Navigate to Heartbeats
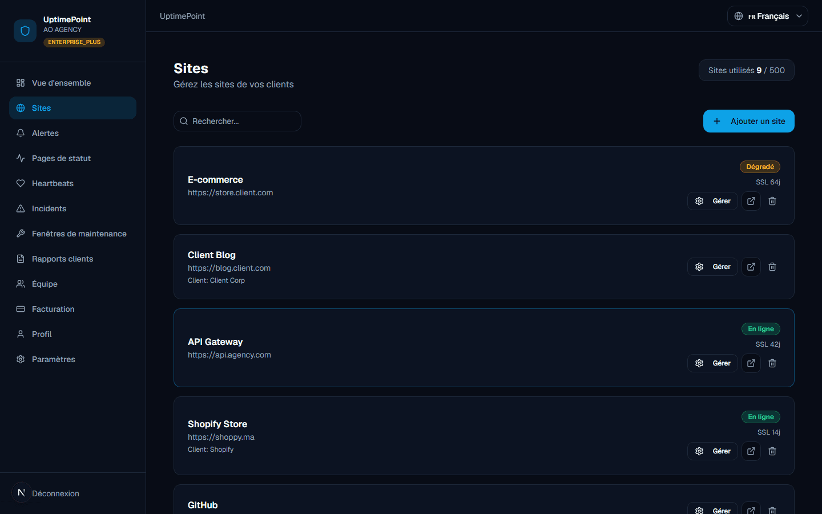Screen dimensions: 822x514 coord(72,183)
